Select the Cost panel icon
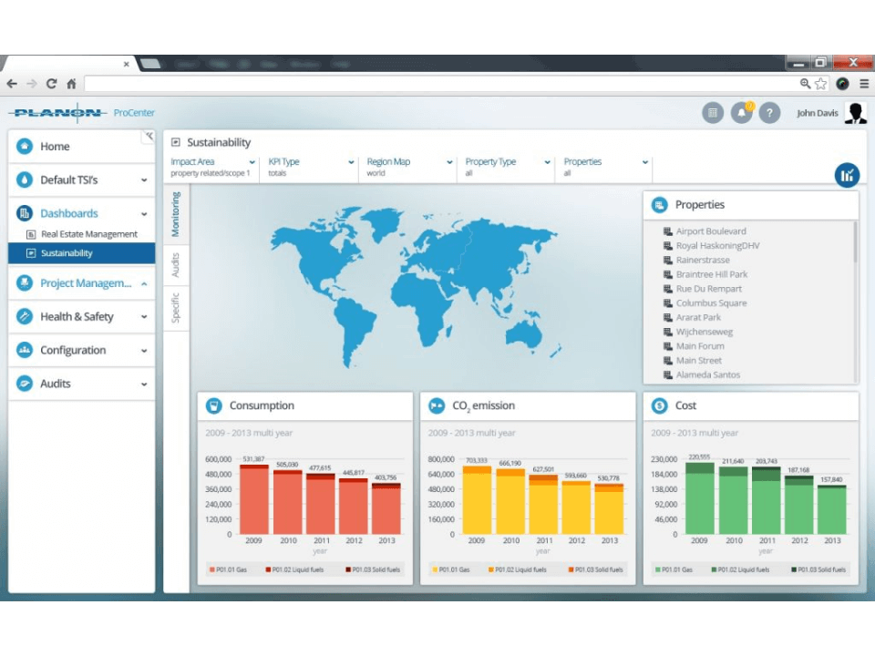 click(x=661, y=405)
